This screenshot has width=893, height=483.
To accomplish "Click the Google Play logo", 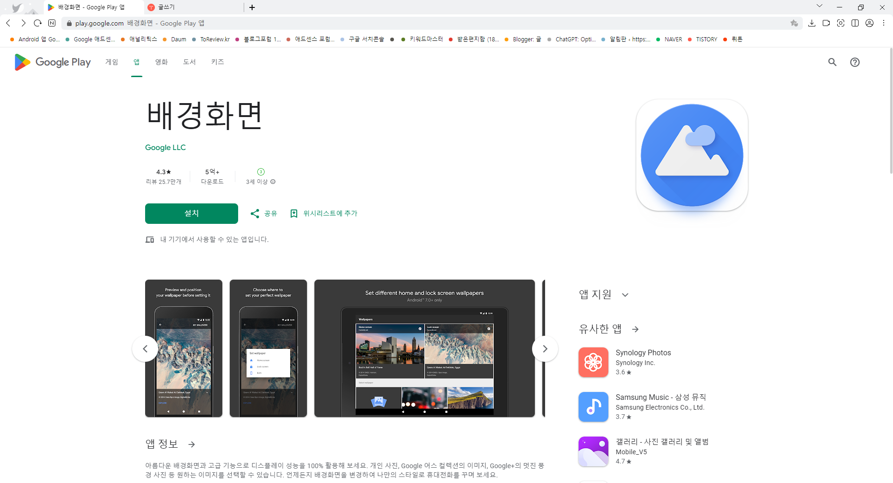I will coord(52,62).
